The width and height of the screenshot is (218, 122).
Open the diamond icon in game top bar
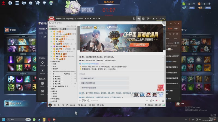(44, 3)
